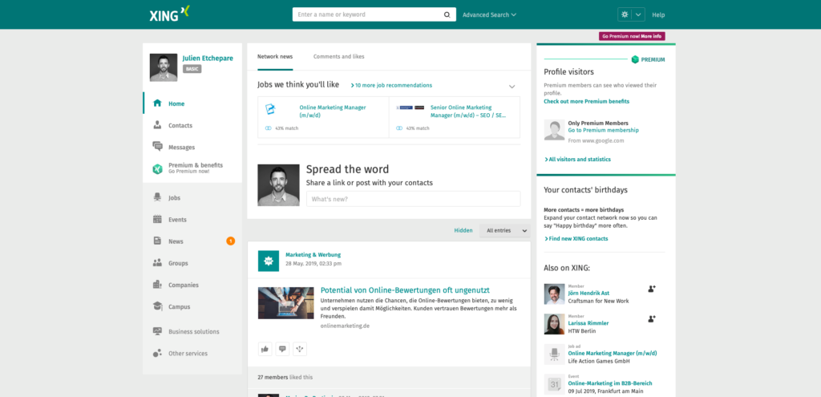Screen dimensions: 821x397
Task: Click Julien Etchepare sidebar profile photo
Action: 164,67
